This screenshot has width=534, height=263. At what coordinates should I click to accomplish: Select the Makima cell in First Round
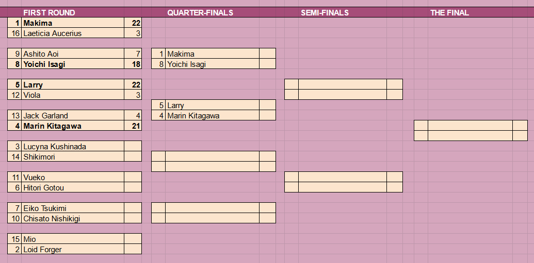click(73, 23)
